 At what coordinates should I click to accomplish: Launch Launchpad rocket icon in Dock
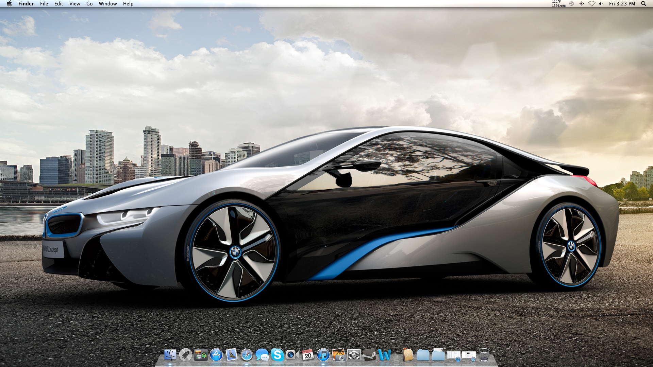click(x=185, y=355)
